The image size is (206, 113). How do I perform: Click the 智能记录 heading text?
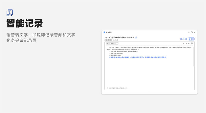point(24,23)
